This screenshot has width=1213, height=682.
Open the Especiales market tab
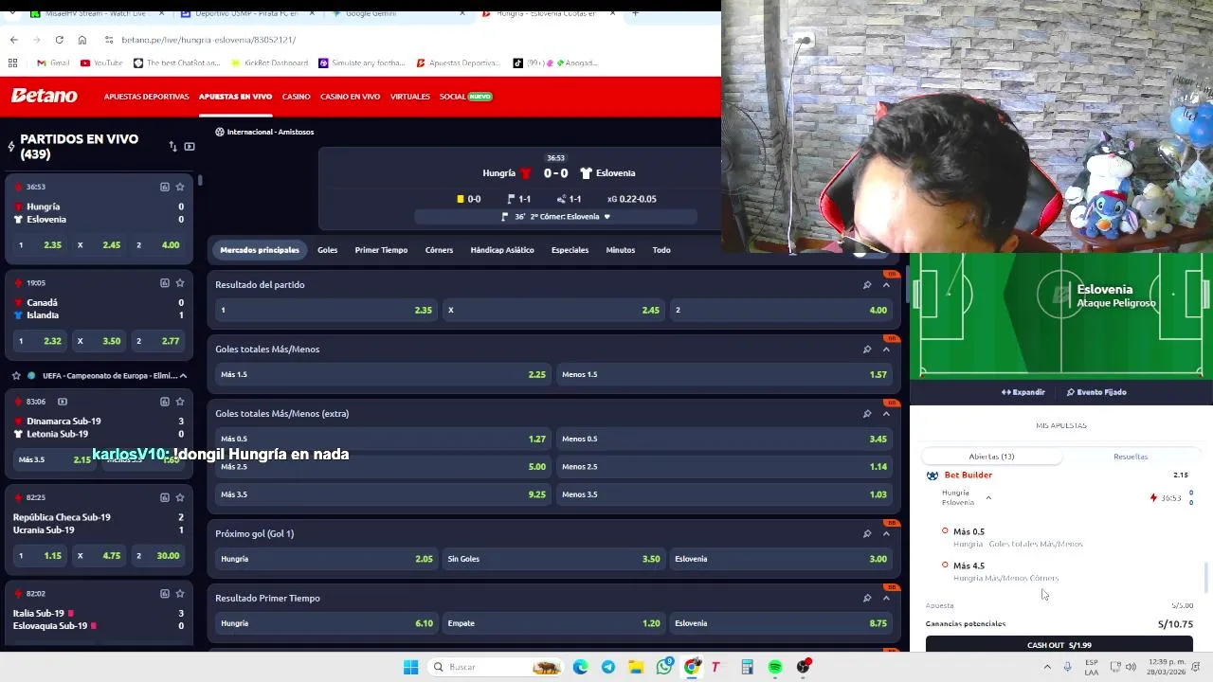pyautogui.click(x=570, y=250)
